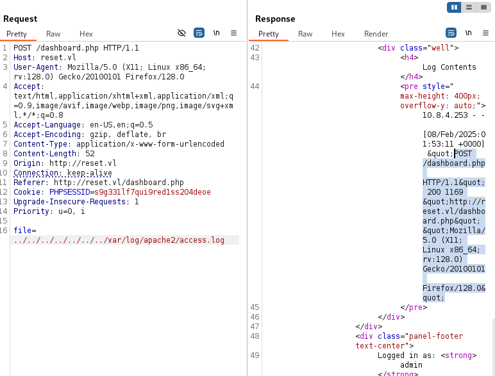This screenshot has width=495, height=376.
Task: Click the Origin: http://reset.vl header
Action: tap(65, 163)
